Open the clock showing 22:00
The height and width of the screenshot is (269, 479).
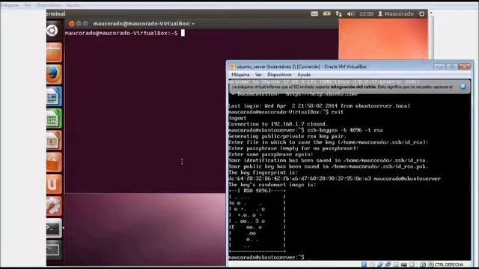coord(366,13)
